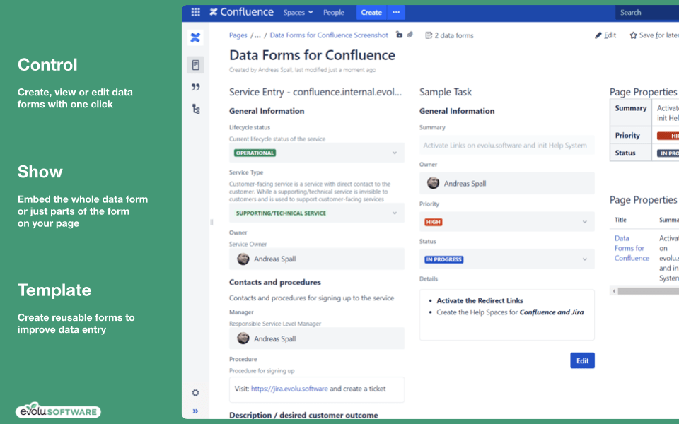This screenshot has height=424, width=679.
Task: Open the more create options ellipsis
Action: pos(396,13)
